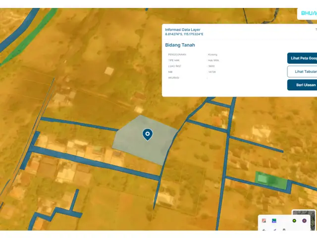The height and width of the screenshot is (238, 317).
Task: Click the purple circle toolbar icon
Action: (x=304, y=220)
